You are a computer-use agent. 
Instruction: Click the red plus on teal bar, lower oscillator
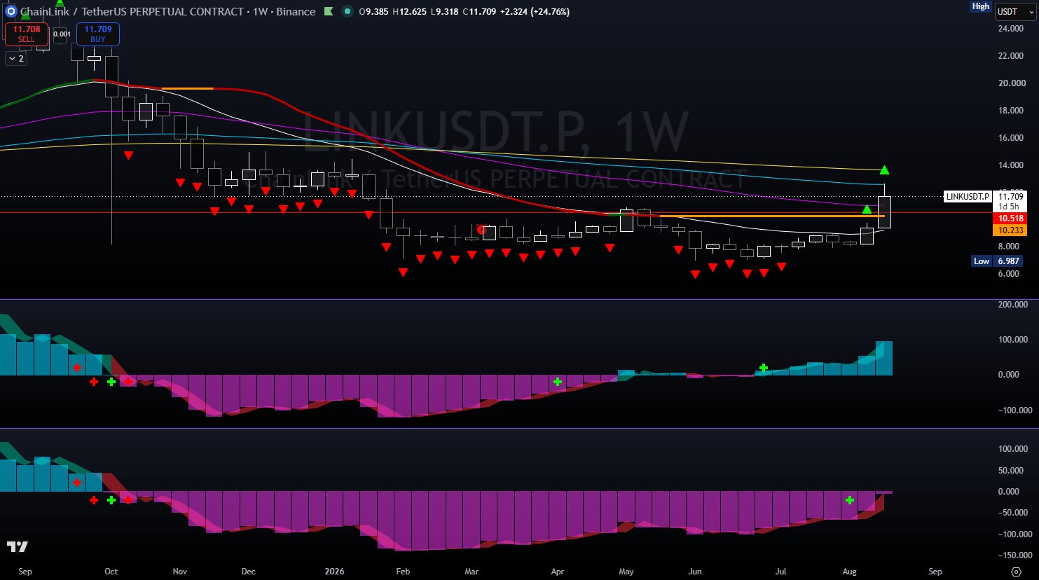pos(77,483)
